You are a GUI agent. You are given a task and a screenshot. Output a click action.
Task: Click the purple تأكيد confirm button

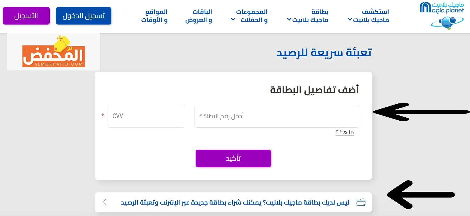(x=233, y=158)
